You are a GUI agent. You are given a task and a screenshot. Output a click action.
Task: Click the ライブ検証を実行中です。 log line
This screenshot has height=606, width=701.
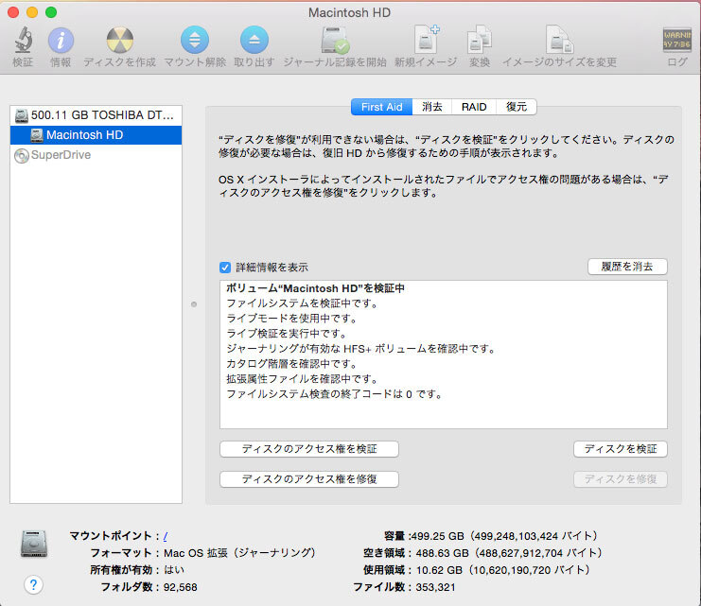coord(287,334)
